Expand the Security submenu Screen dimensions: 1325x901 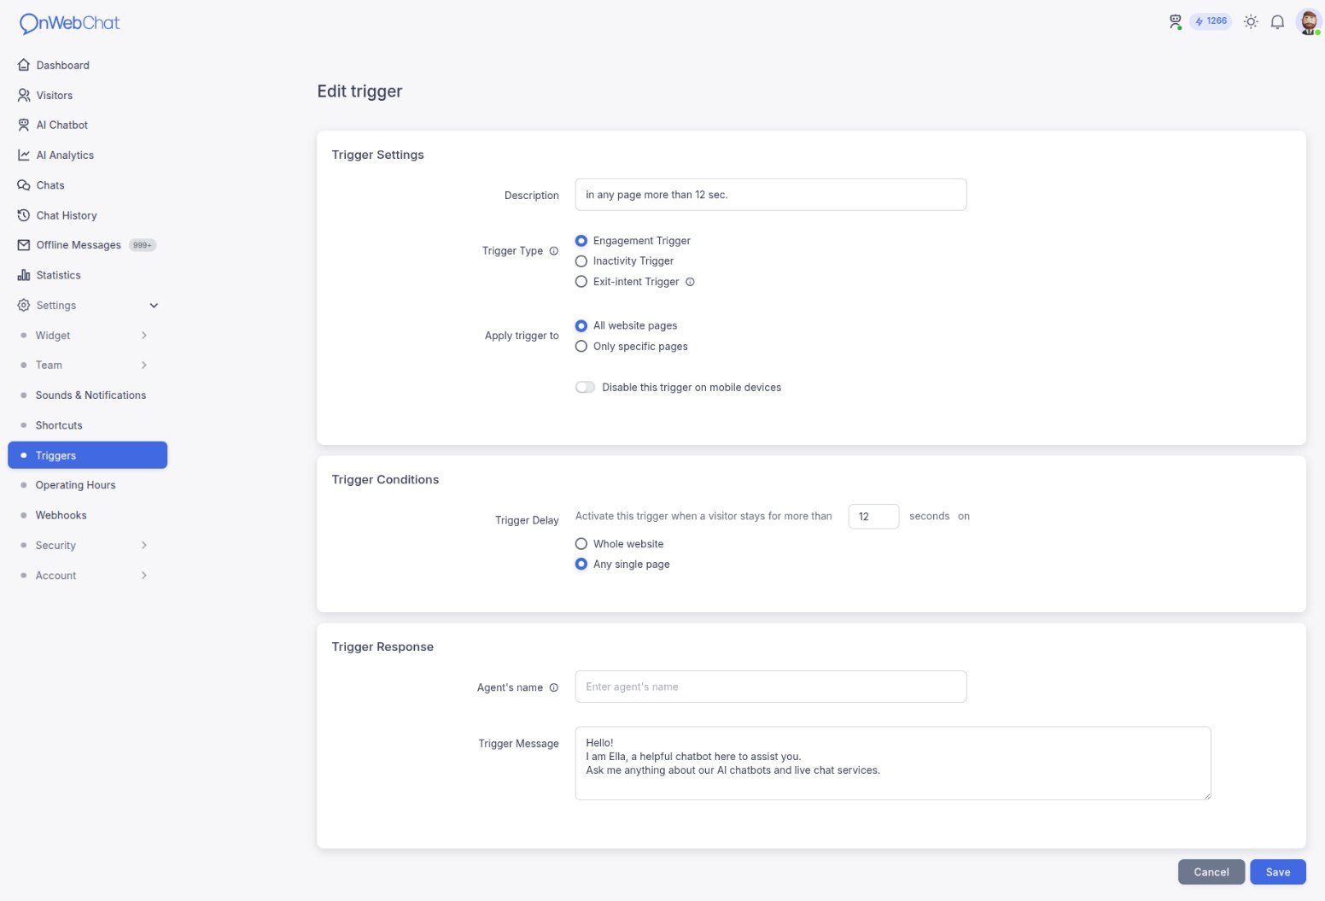point(143,545)
